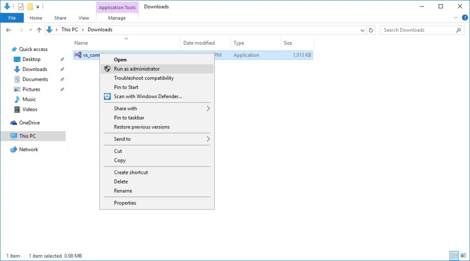
Task: Click the administrator UAC shield icon
Action: click(x=107, y=69)
